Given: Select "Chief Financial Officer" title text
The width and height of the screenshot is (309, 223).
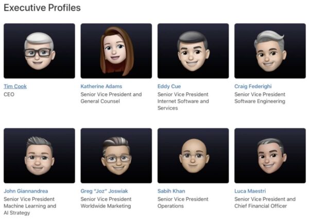Looking at the screenshot, I should (261, 206).
